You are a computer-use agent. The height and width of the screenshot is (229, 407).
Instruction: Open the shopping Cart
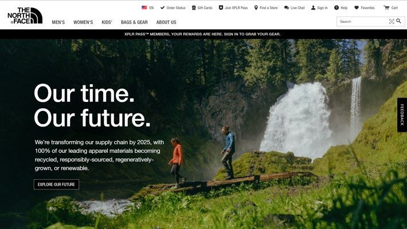(x=390, y=8)
